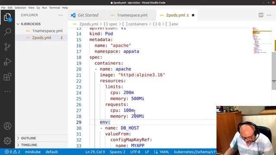This screenshot has width=276, height=155.
Task: Split the editor to the right
Action: [x=261, y=15]
